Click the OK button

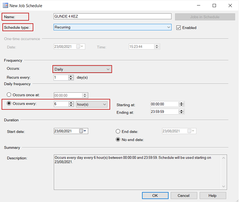click(155, 196)
